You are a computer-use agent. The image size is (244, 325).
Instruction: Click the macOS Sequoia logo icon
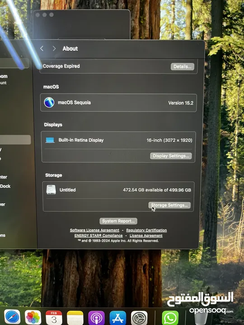pos(49,102)
